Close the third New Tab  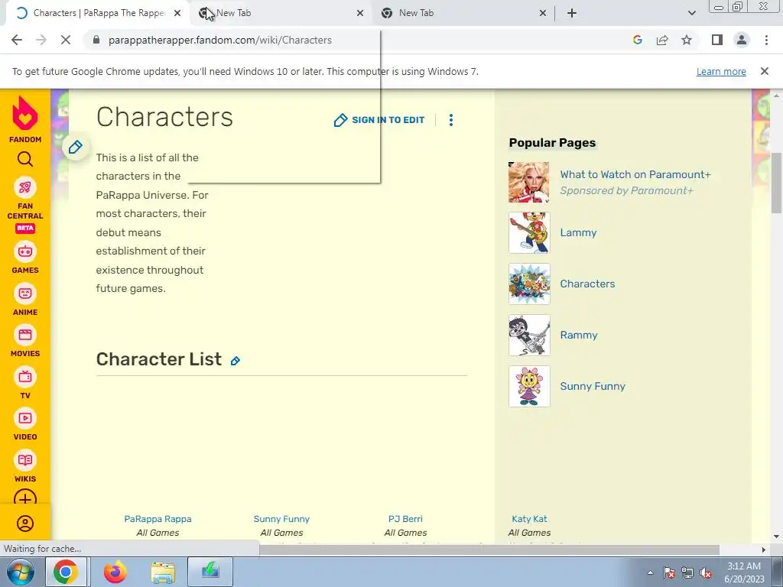543,13
